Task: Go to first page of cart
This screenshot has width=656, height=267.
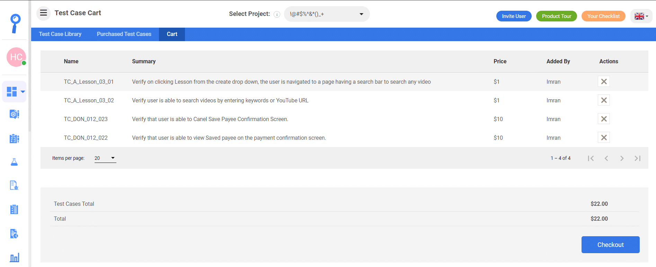Action: point(591,158)
